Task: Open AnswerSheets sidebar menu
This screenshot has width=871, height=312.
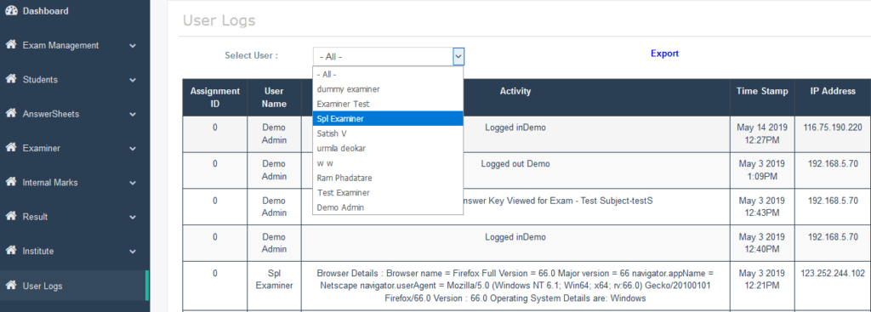Action: coord(75,115)
